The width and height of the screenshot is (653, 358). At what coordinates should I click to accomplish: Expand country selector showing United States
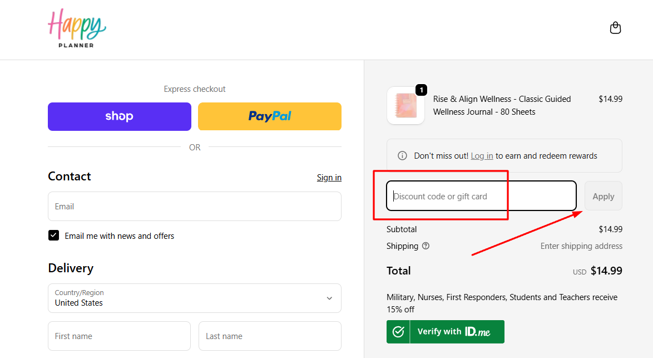click(195, 298)
